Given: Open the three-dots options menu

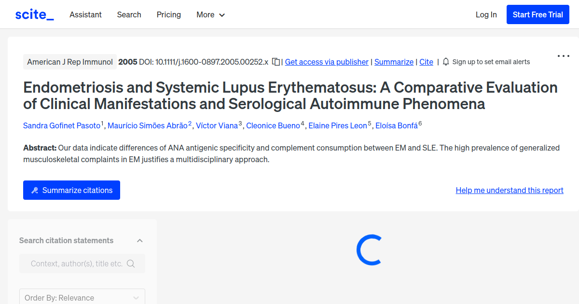Looking at the screenshot, I should [x=563, y=56].
